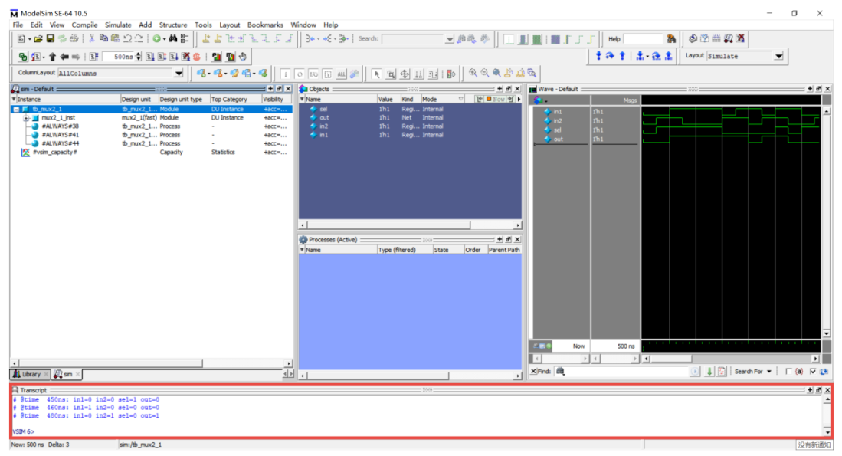Click the Zoom Out magnifier icon
This screenshot has width=842, height=456.
coord(485,73)
